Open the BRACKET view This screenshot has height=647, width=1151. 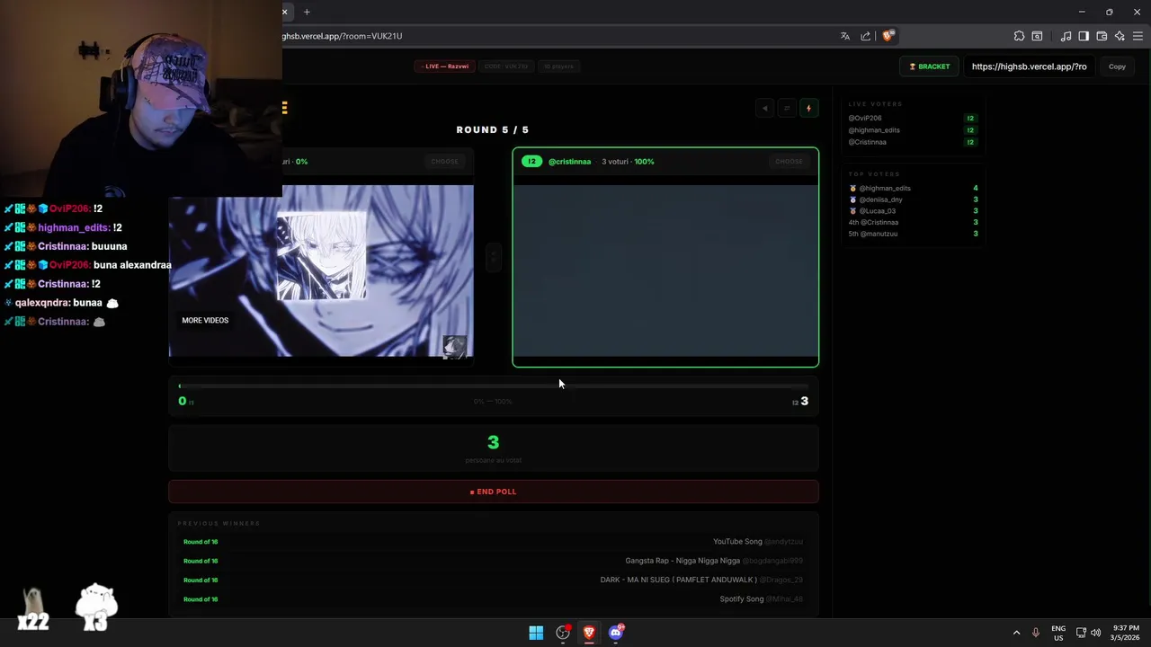point(930,66)
